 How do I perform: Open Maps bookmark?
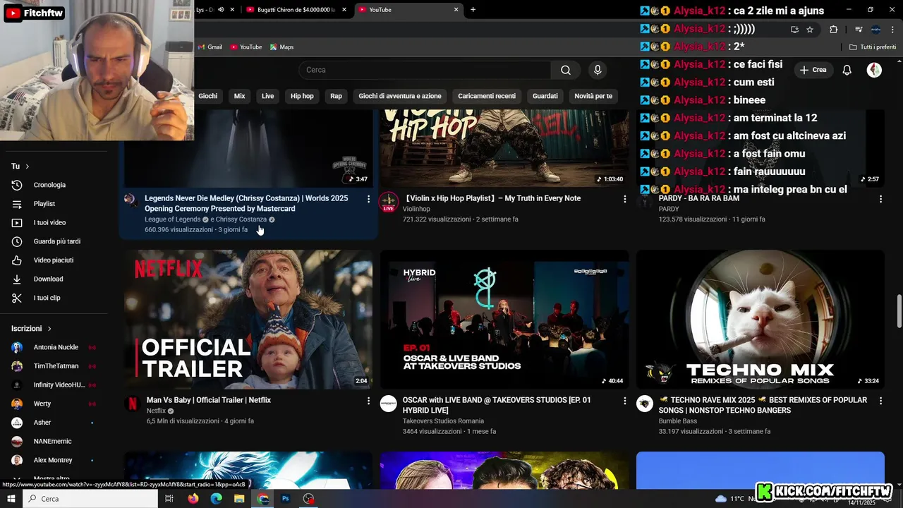[281, 47]
